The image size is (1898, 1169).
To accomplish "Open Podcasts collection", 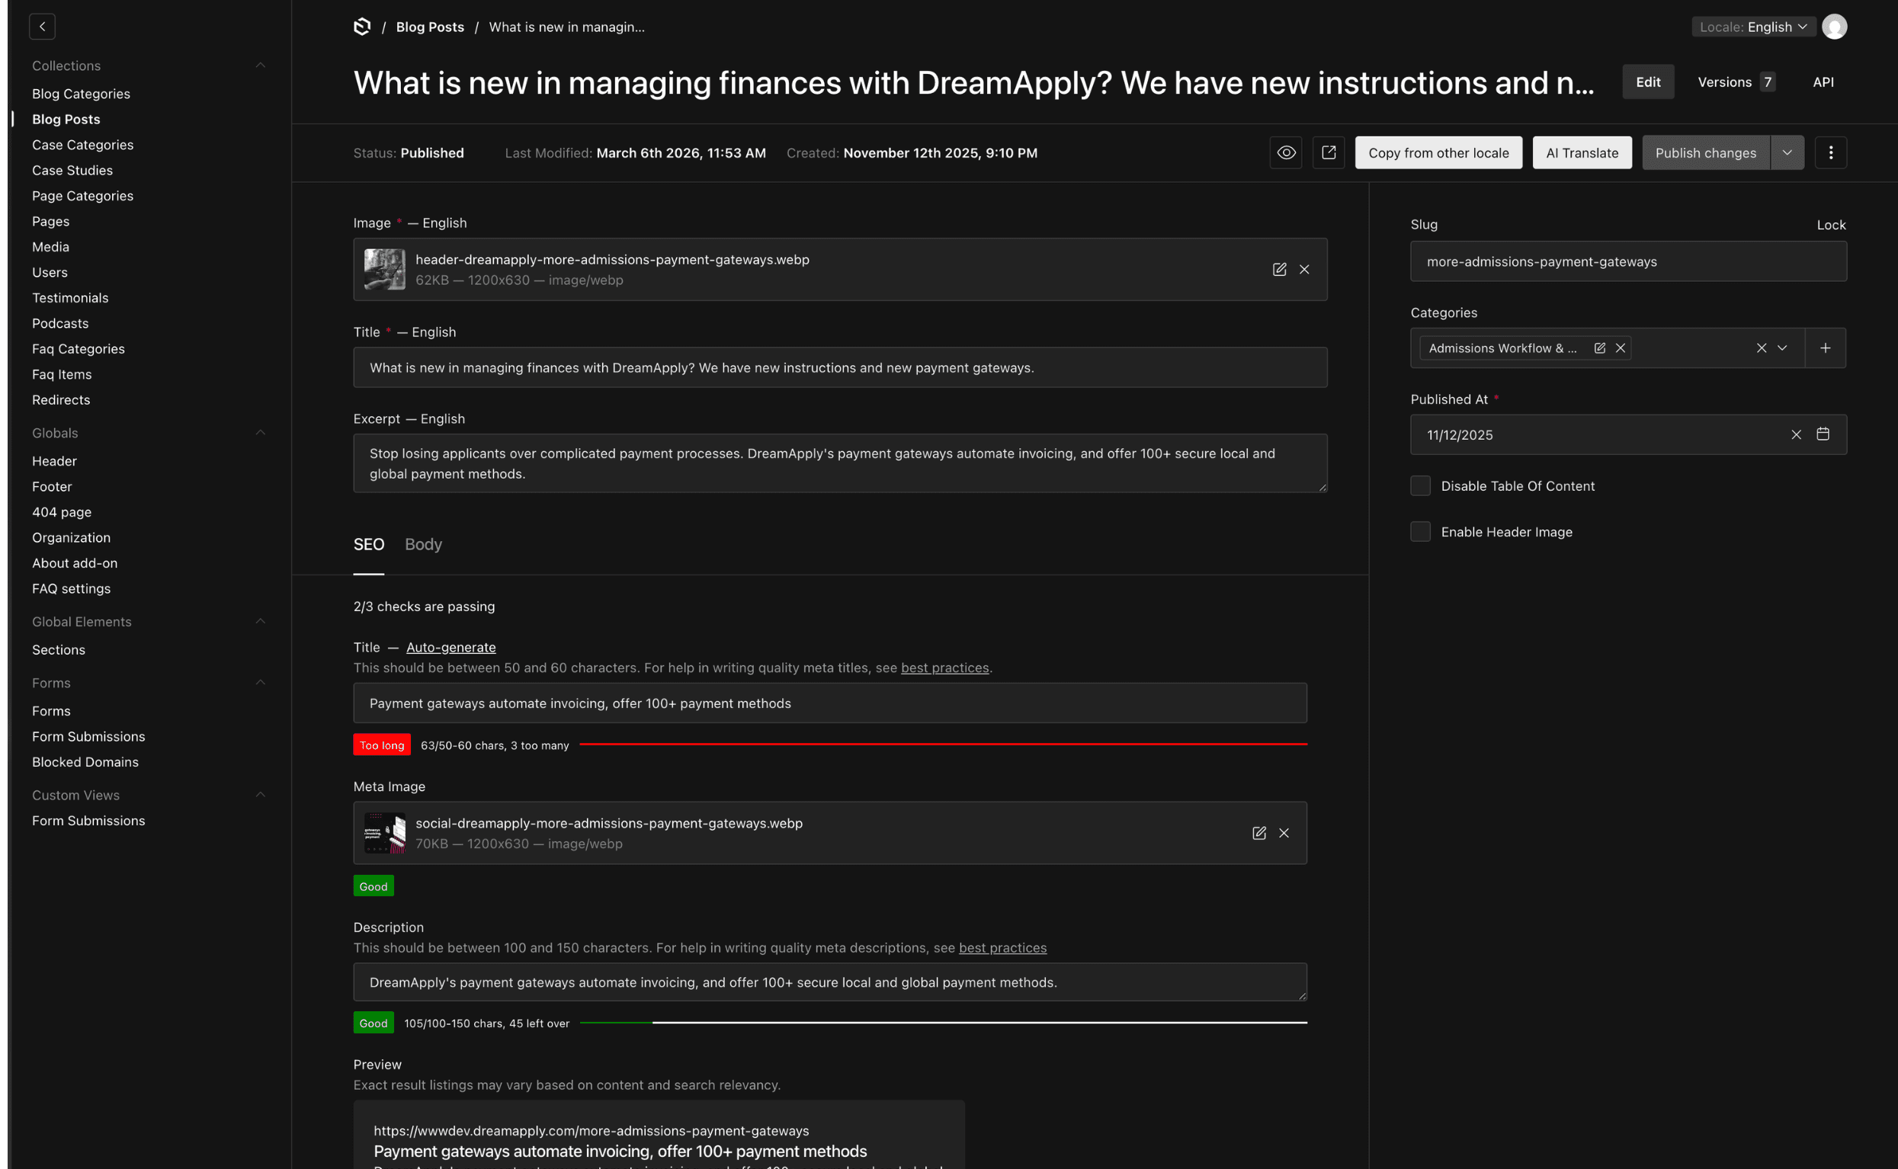I will coord(59,323).
